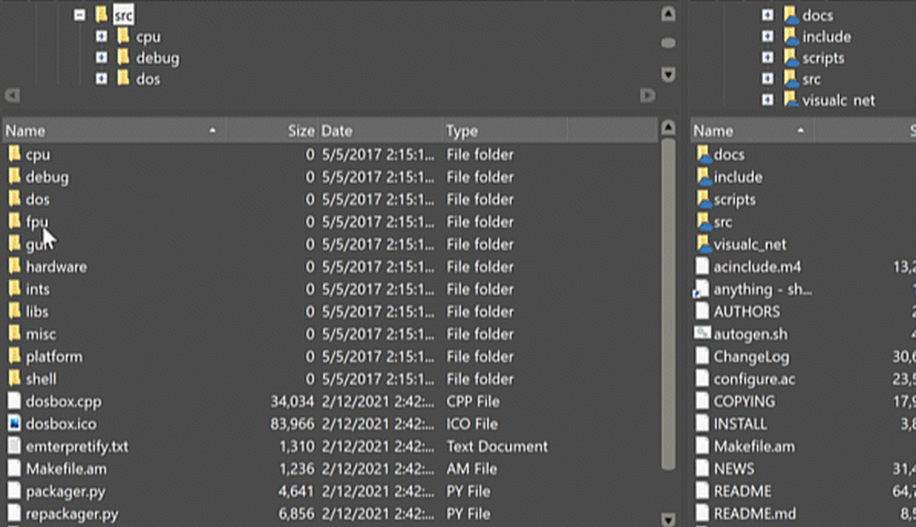Expand the cpu node in left tree
Screen dimensions: 916x527
pyautogui.click(x=102, y=37)
